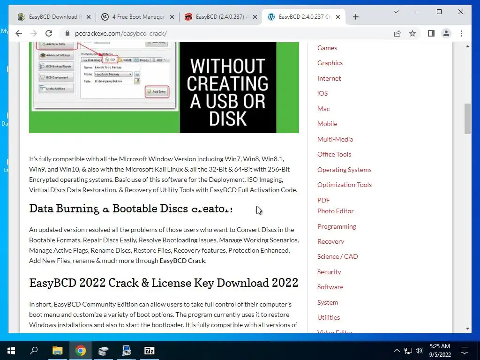This screenshot has height=360, width=480.
Task: Close the EasyBCD Download tab
Action: click(89, 17)
